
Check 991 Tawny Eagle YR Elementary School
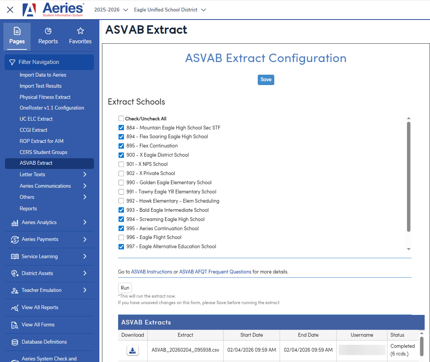pyautogui.click(x=121, y=192)
